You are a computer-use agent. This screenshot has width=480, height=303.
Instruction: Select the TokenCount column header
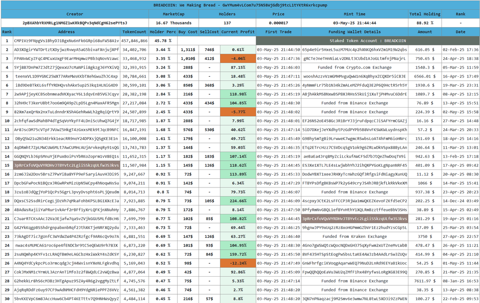click(x=134, y=32)
